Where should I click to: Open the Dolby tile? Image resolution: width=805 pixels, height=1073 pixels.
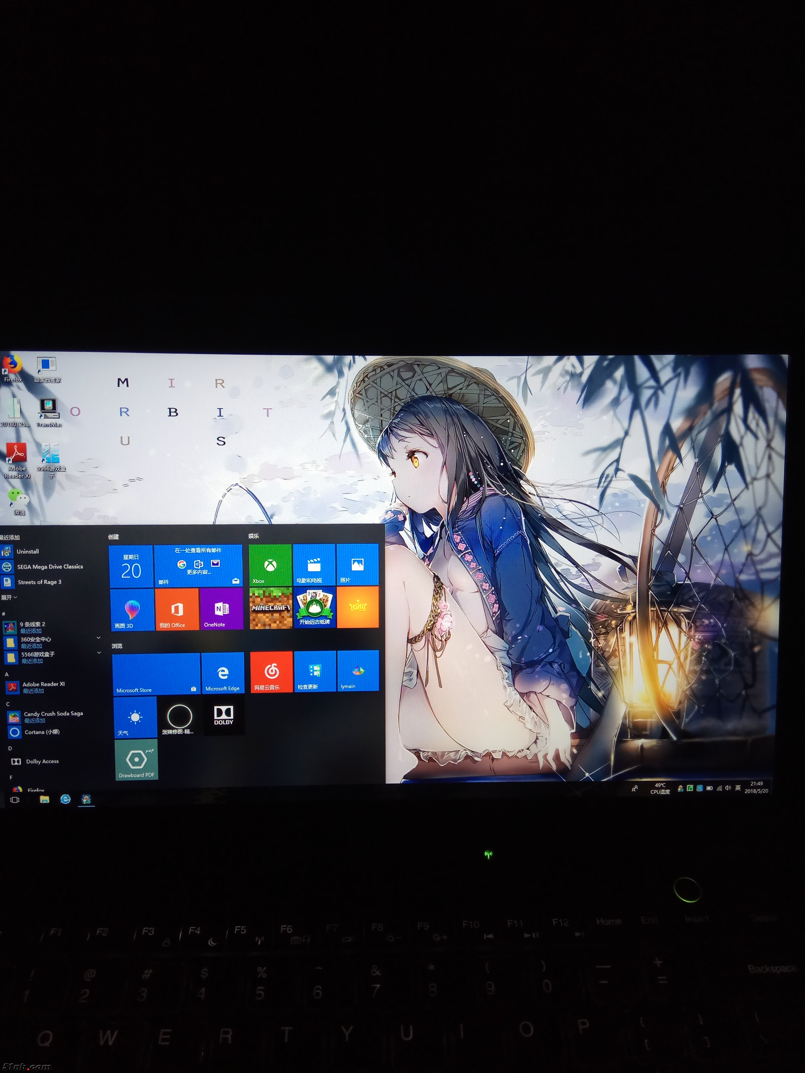tap(224, 716)
